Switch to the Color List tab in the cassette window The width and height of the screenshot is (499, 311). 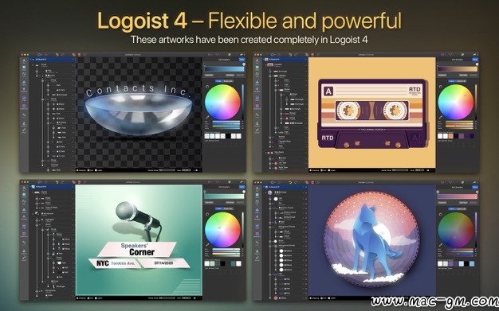[461, 81]
